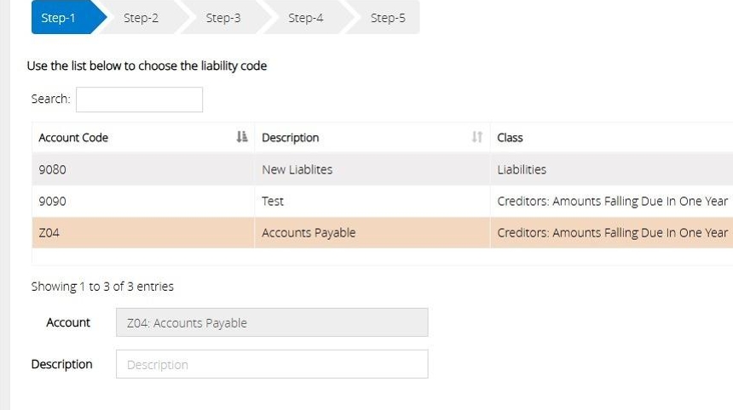Viewport: 733px width, 410px height.
Task: Click the Account Code sort icon
Action: [x=241, y=137]
